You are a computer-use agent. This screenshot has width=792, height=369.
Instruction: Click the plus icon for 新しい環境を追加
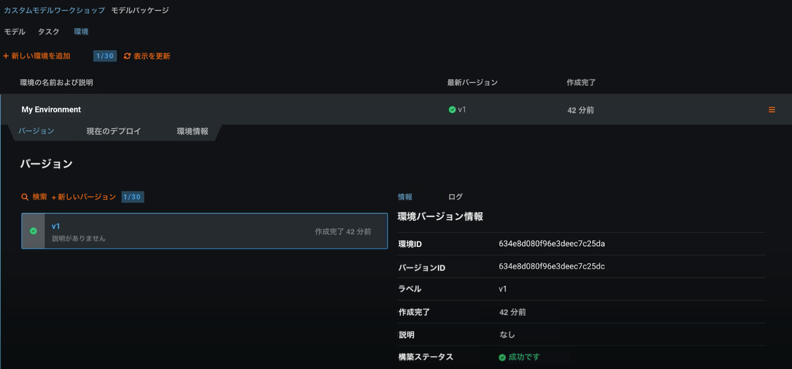tap(6, 56)
